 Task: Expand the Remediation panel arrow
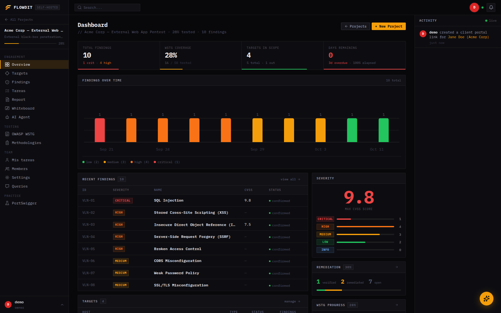[397, 267]
